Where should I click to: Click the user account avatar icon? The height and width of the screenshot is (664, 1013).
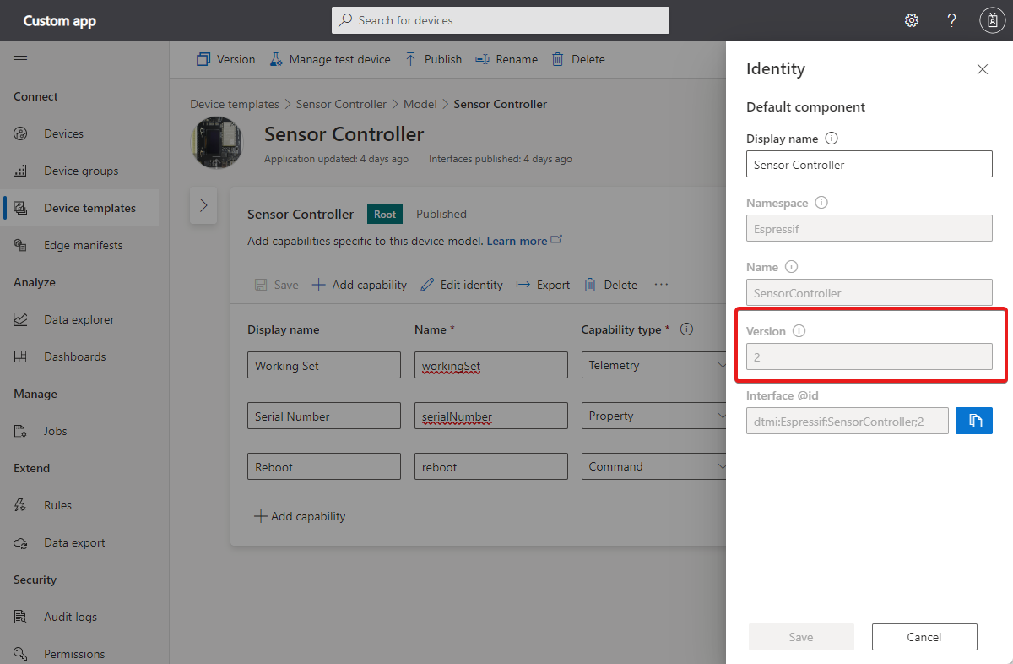[x=992, y=20]
